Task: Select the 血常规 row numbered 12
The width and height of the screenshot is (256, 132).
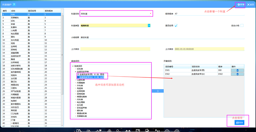Action: pos(31,46)
